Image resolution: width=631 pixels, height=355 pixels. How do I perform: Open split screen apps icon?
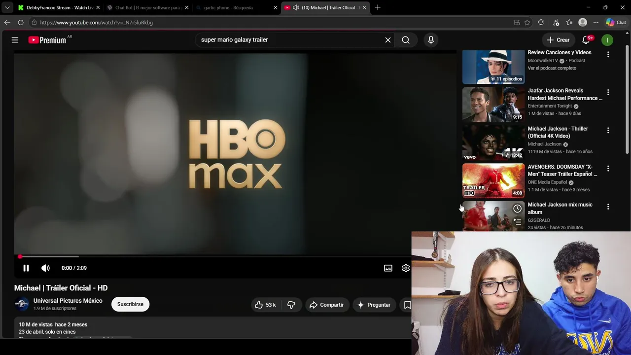517,22
